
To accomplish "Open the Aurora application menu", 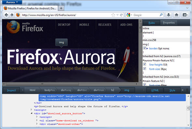I will 12,2.
